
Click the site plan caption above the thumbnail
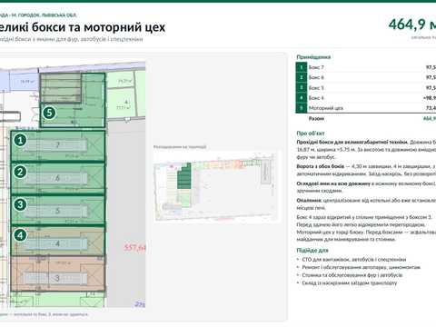tap(180, 147)
